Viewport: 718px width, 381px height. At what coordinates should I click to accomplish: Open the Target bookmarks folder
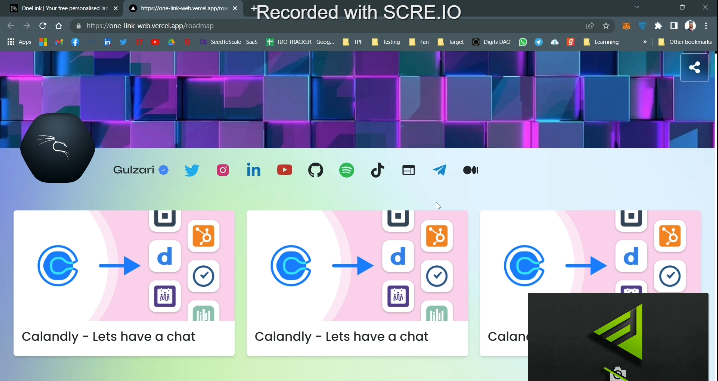[x=451, y=42]
